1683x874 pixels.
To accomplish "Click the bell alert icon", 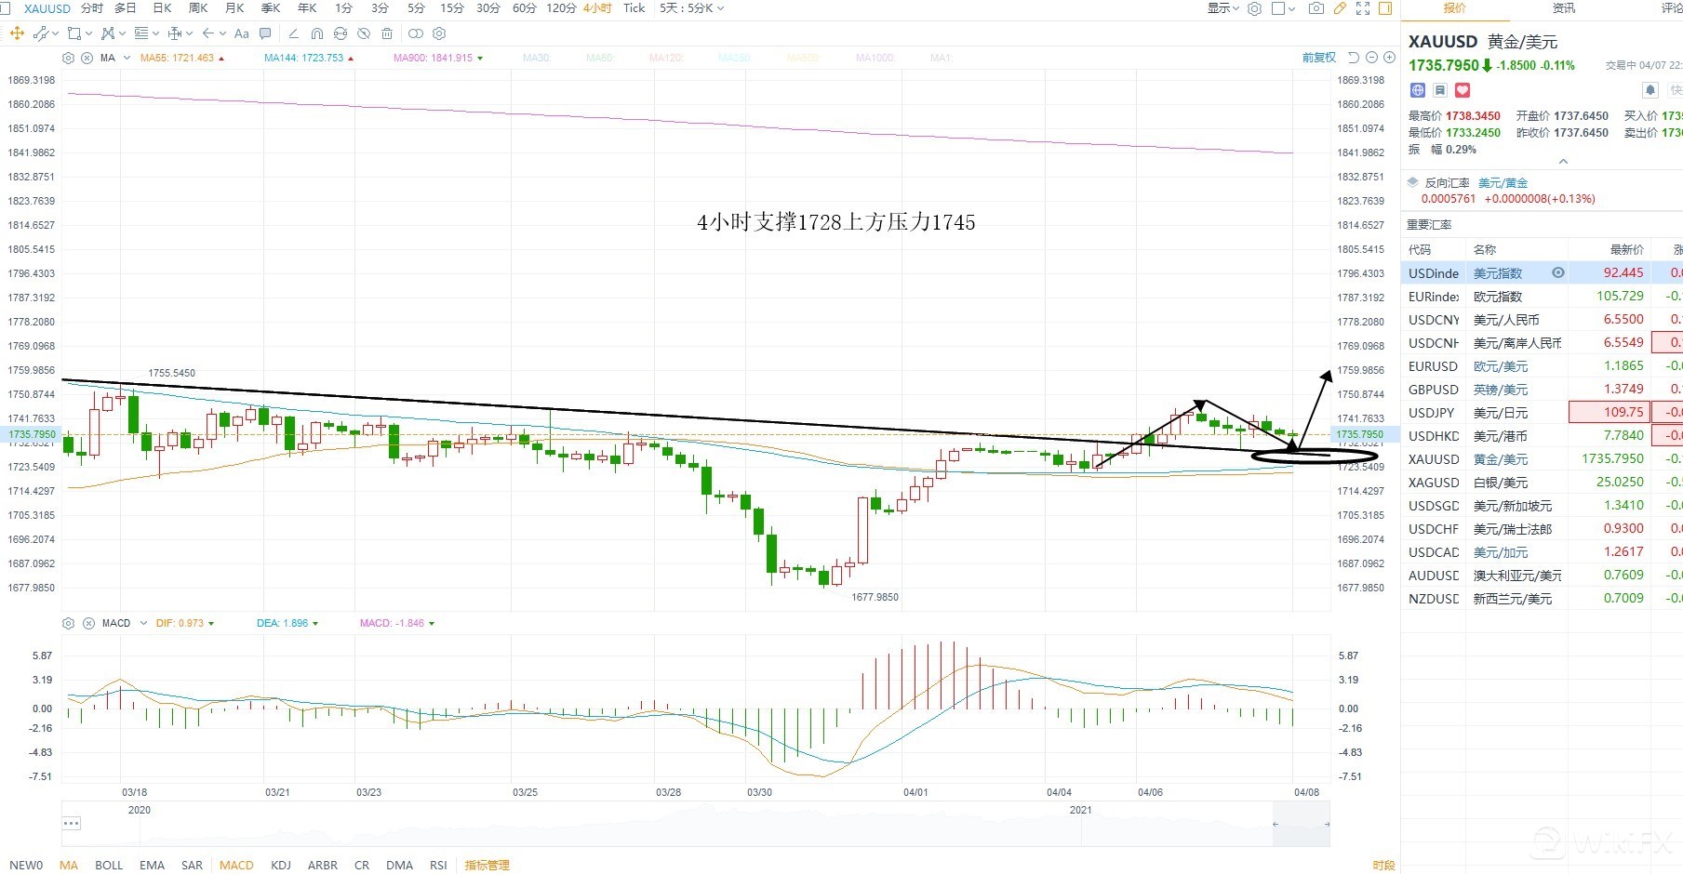I will [x=1650, y=90].
